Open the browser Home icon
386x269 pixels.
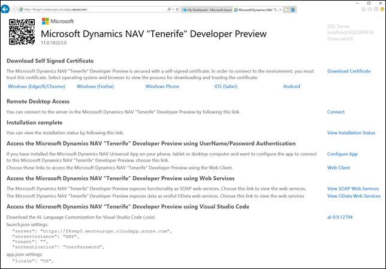pos(364,10)
